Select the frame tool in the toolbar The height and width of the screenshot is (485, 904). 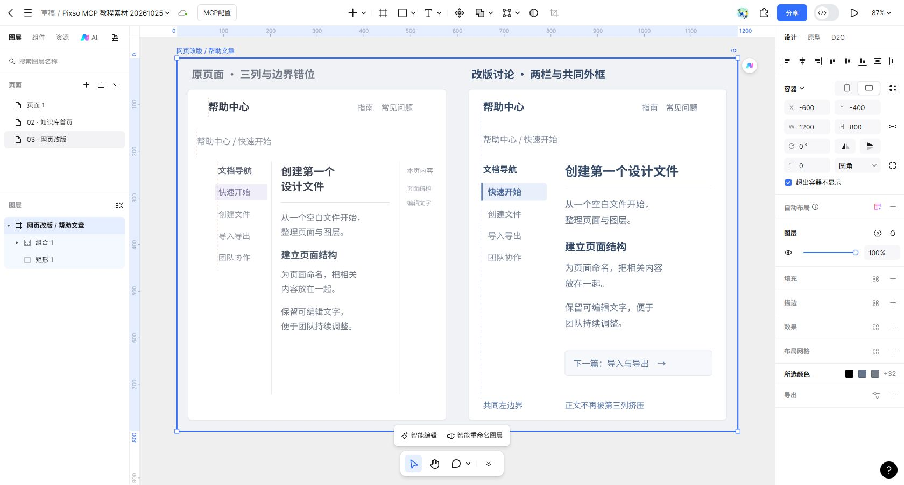click(x=383, y=13)
